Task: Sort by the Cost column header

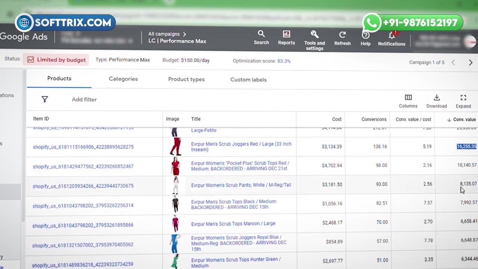Action: click(337, 119)
